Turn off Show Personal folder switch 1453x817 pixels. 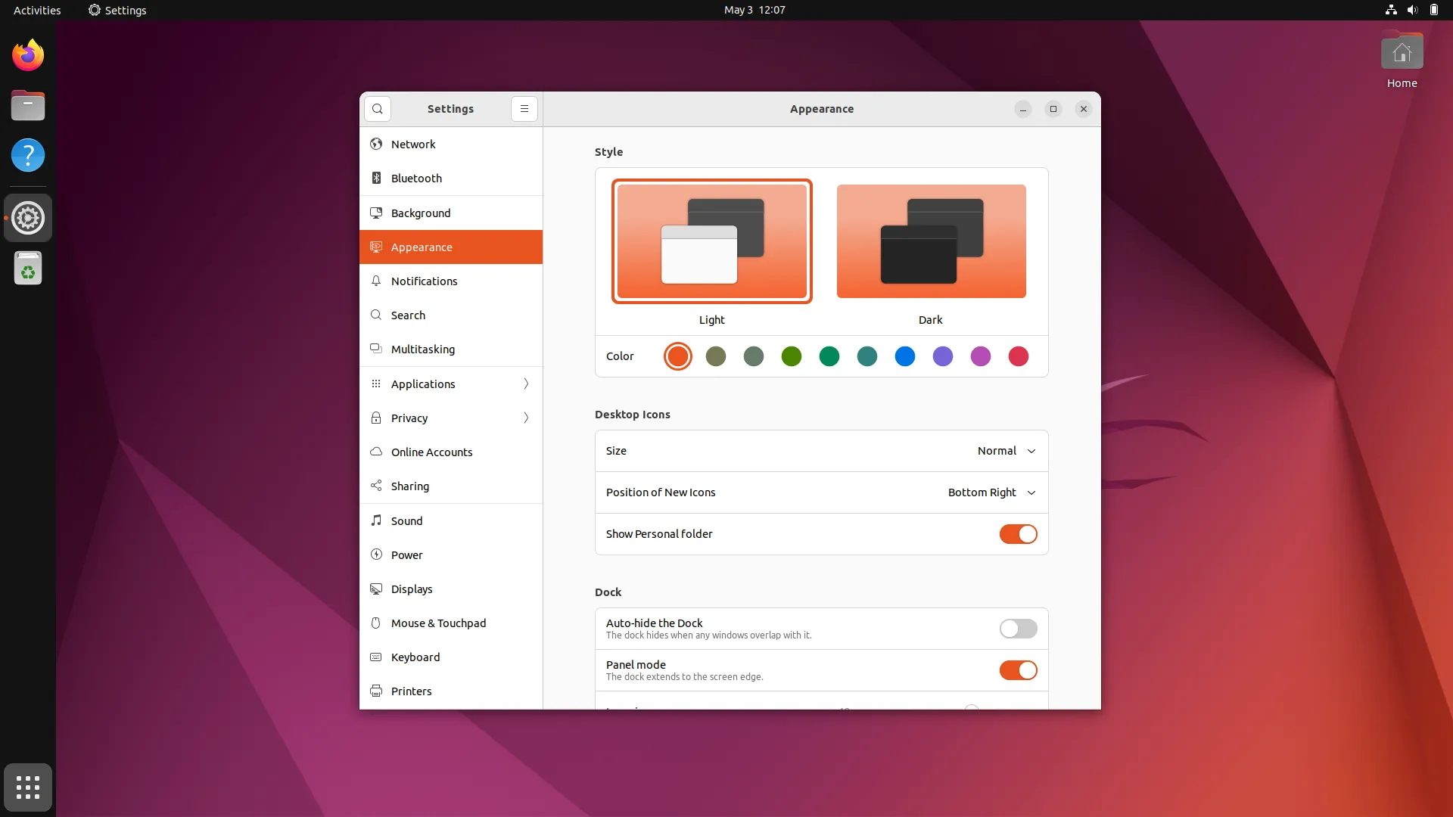(x=1018, y=534)
